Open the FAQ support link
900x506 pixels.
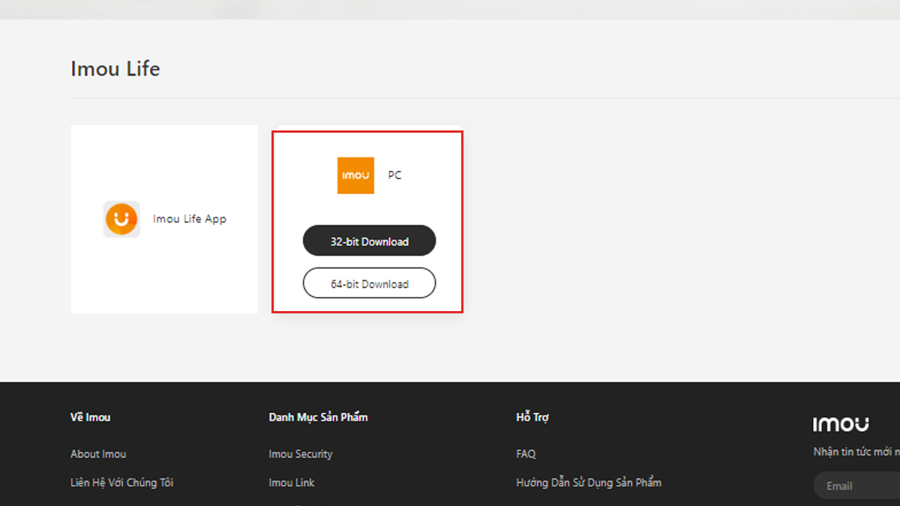tap(526, 454)
